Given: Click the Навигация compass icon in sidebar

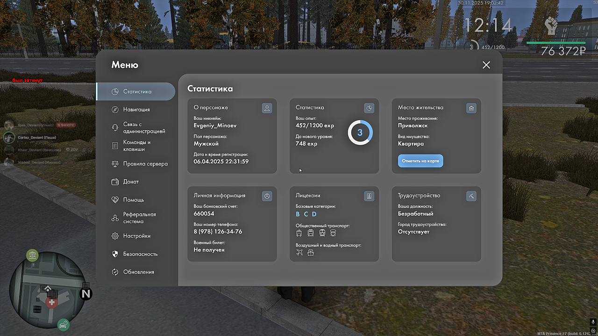Looking at the screenshot, I should [115, 110].
